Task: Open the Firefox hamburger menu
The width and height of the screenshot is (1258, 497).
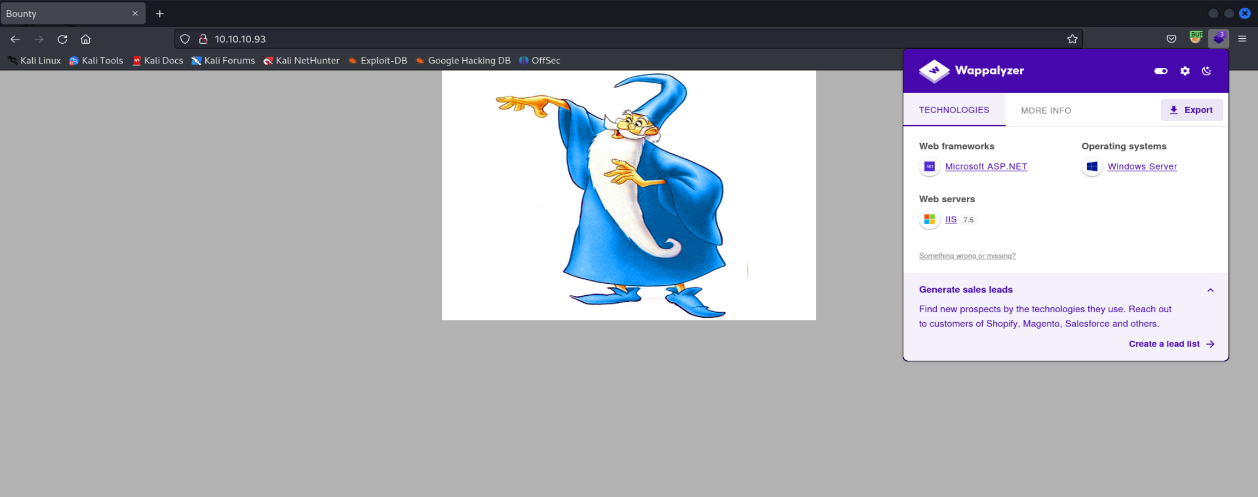Action: [1242, 39]
